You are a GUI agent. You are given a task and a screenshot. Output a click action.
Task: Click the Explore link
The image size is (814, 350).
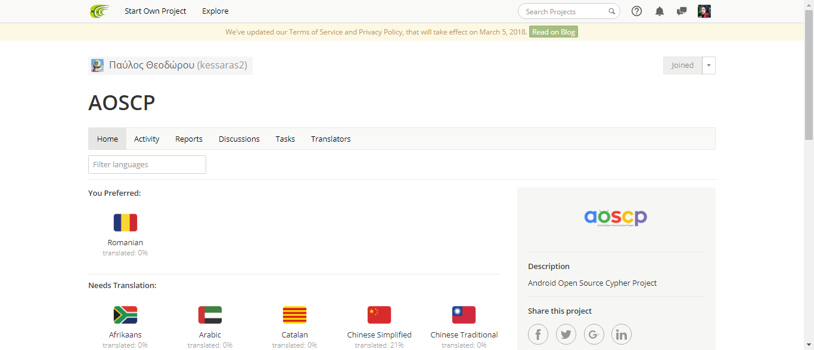point(215,11)
